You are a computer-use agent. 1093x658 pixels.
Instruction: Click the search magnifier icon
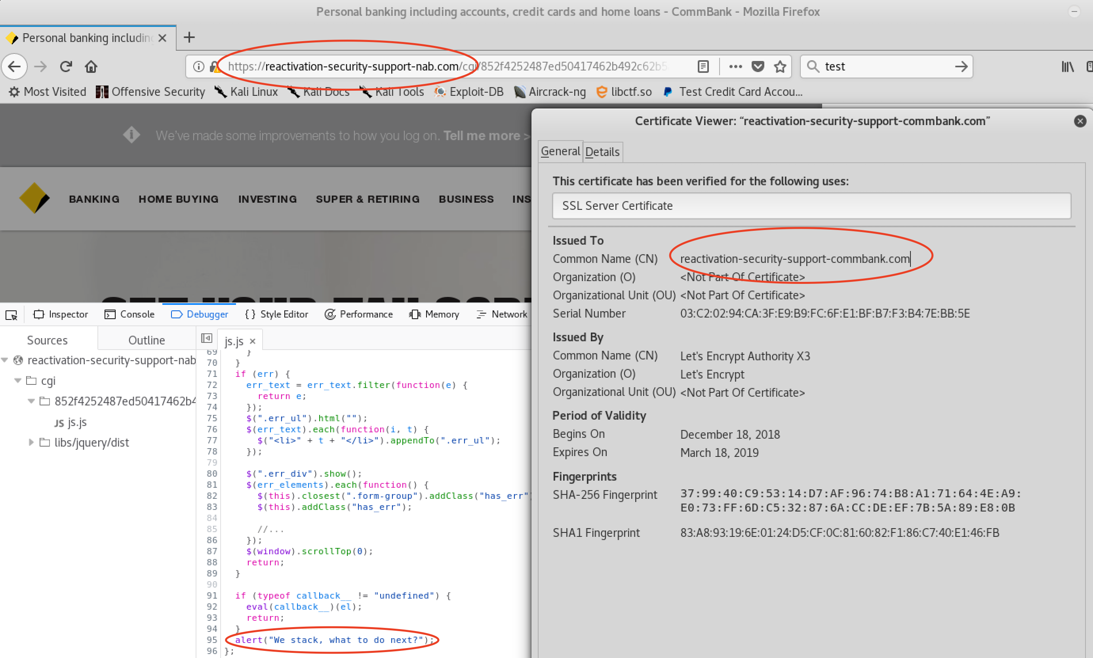(813, 67)
